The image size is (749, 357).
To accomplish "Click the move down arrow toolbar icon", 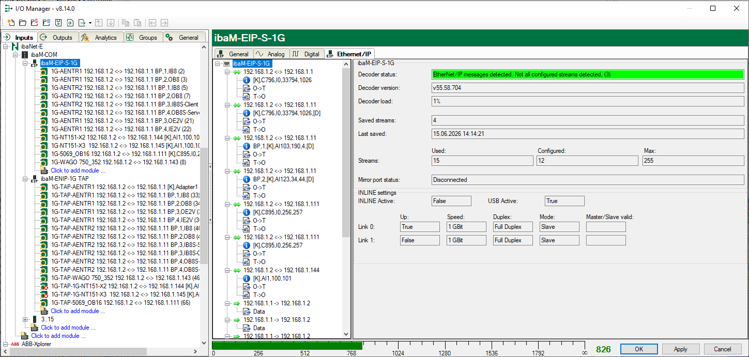I will [x=111, y=23].
